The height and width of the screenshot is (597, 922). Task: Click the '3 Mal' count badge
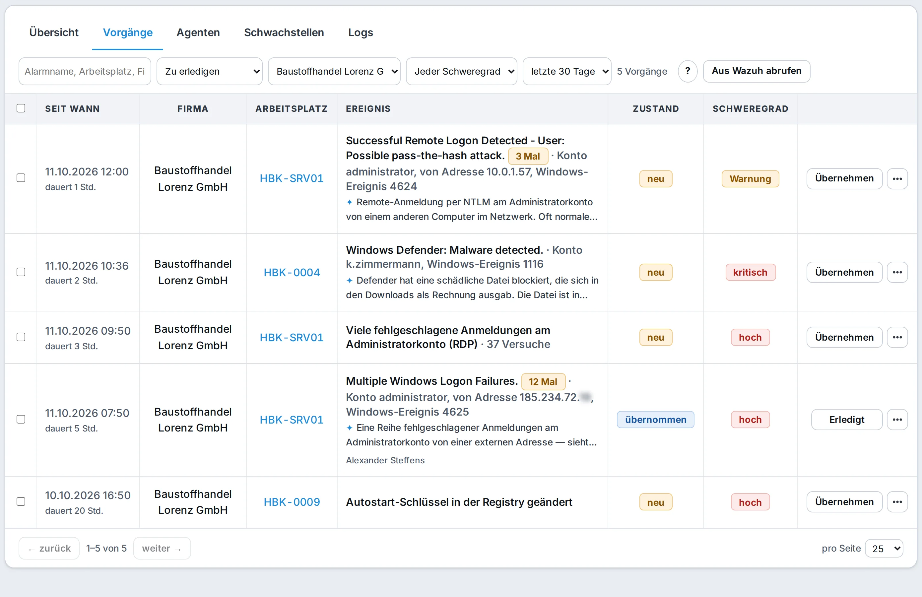528,156
